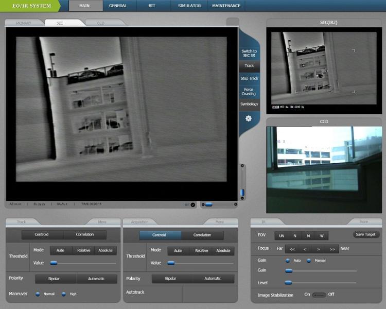This screenshot has width=386, height=309.
Task: Step focus slightly toward Far with <
Action: pos(305,249)
